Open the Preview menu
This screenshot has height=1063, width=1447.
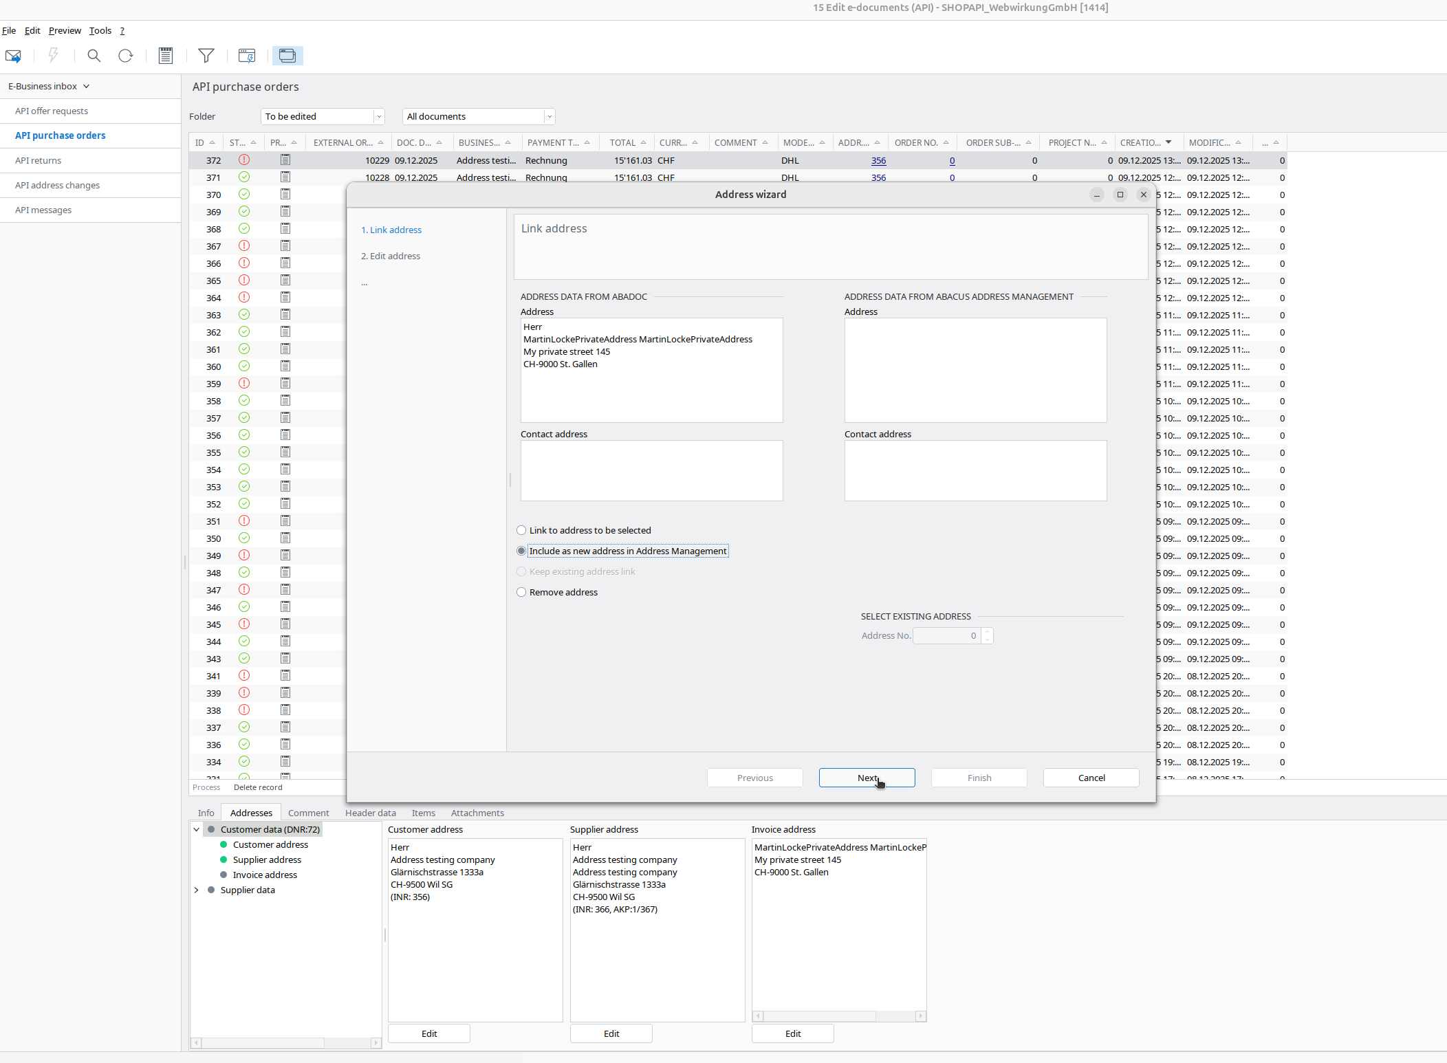(65, 30)
